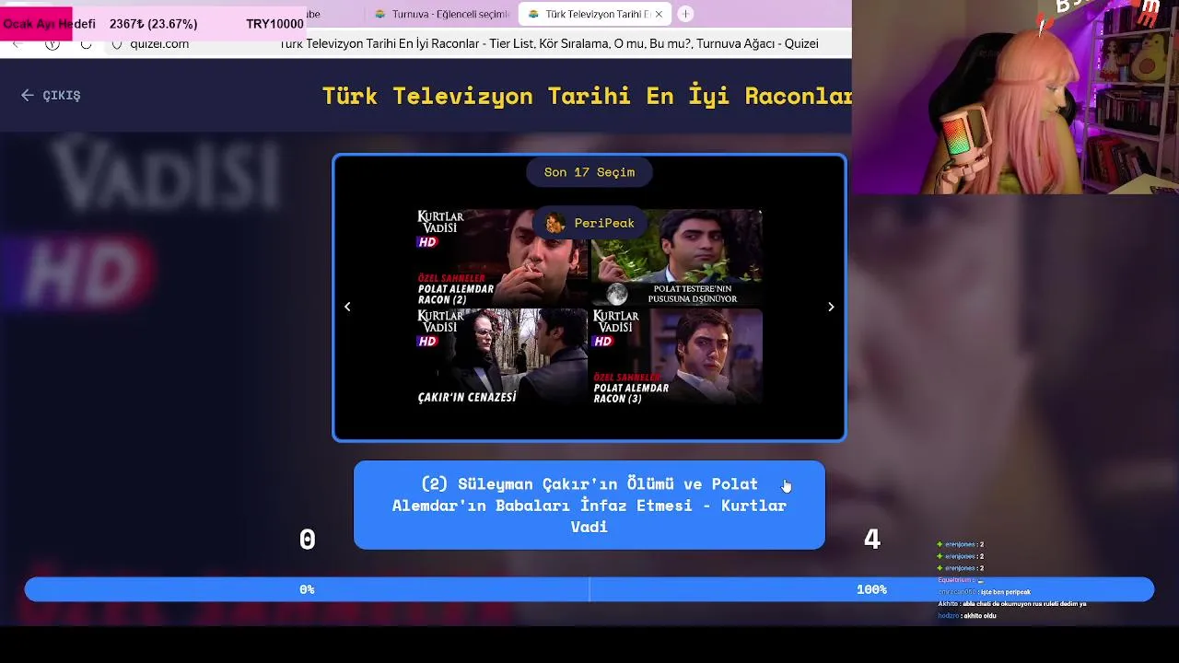The width and height of the screenshot is (1179, 663).
Task: Open Polat Alemdar Racon (3) thumbnail
Action: point(677,357)
